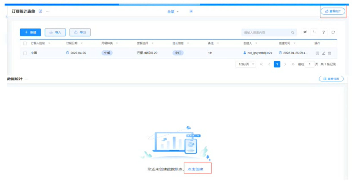Open the 创建人 column dropdown arrow
Screen dimensions: 353x181
click(x=256, y=43)
